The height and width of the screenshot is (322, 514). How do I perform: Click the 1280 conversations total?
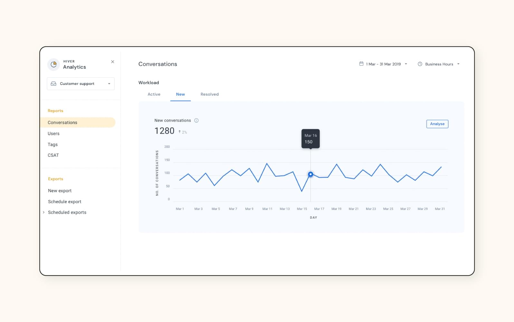coord(164,131)
